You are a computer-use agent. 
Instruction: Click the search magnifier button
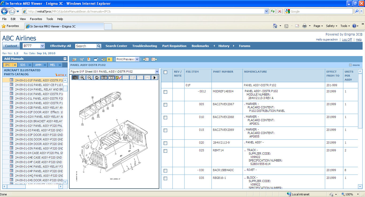(99, 46)
